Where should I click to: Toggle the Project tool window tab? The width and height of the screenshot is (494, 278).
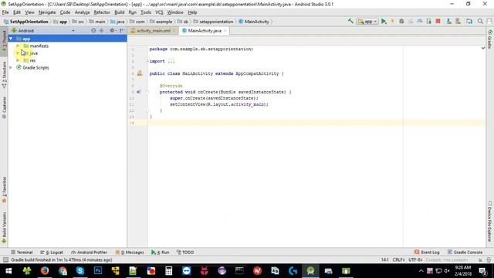[x=4, y=41]
